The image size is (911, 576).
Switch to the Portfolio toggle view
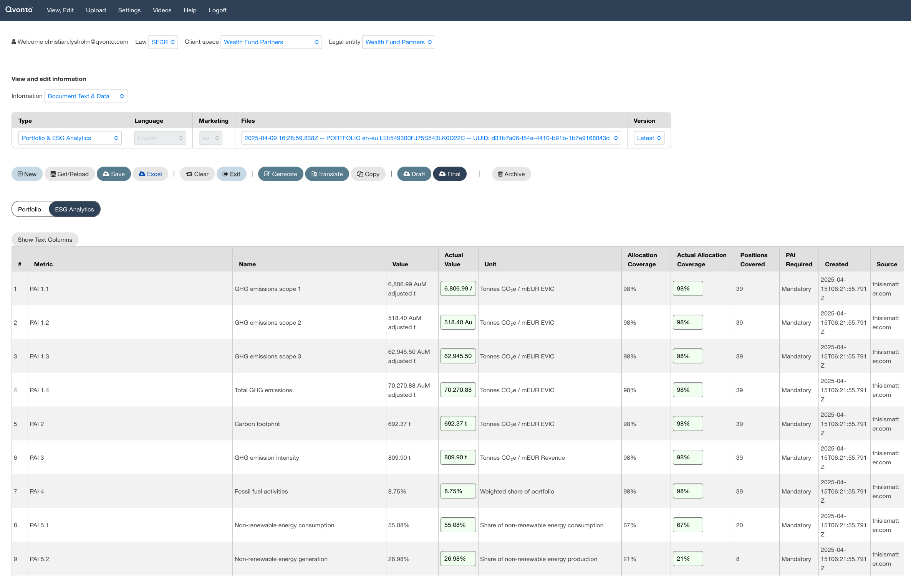click(x=30, y=209)
